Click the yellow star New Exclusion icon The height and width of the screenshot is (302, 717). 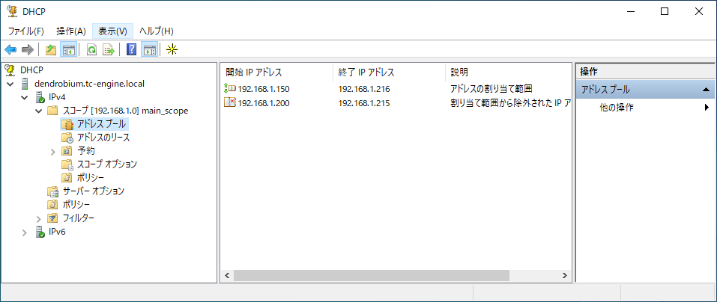pos(172,50)
